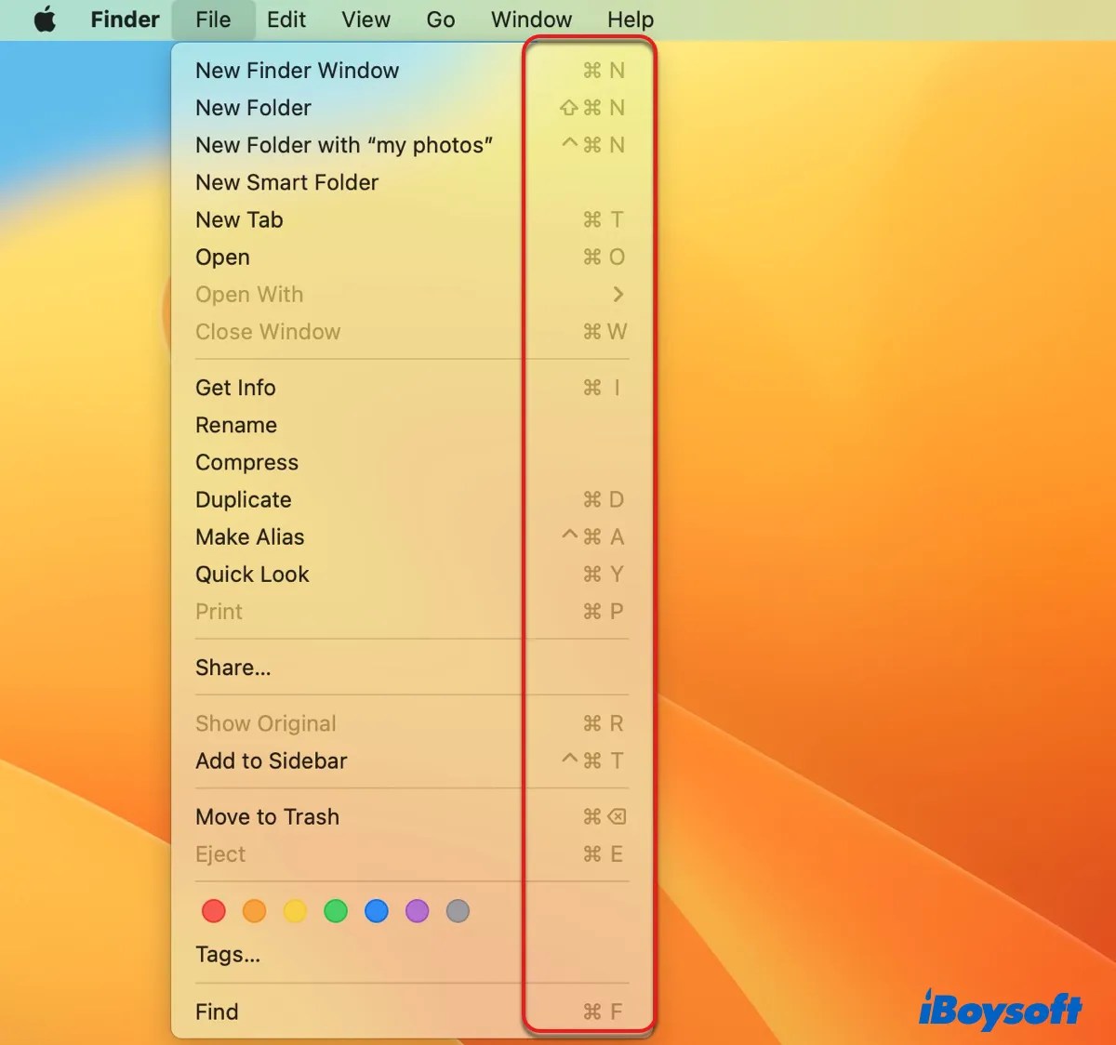The height and width of the screenshot is (1045, 1116).
Task: Open "Tags…" to manage tags
Action: 227,954
